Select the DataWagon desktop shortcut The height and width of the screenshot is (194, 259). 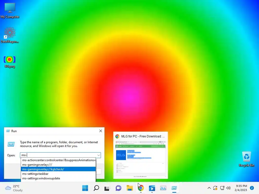10,35
